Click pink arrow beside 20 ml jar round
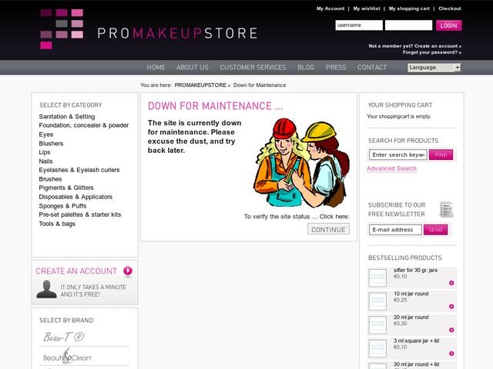Screen dimensions: 493x369 (x=451, y=330)
